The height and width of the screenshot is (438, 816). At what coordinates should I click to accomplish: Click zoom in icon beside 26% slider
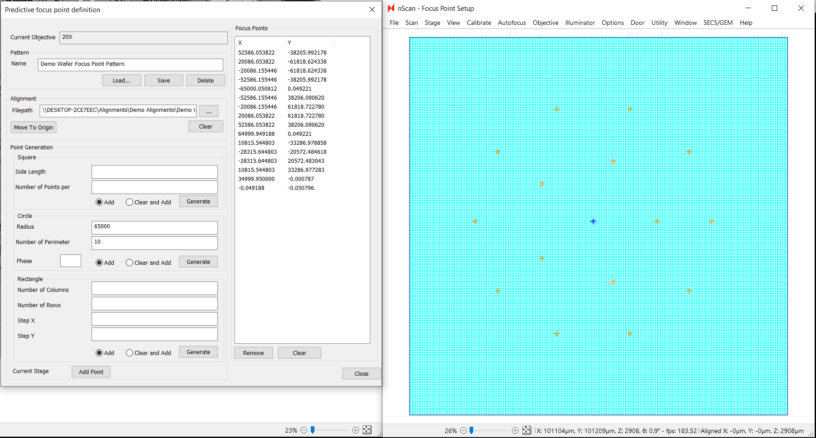click(x=515, y=431)
